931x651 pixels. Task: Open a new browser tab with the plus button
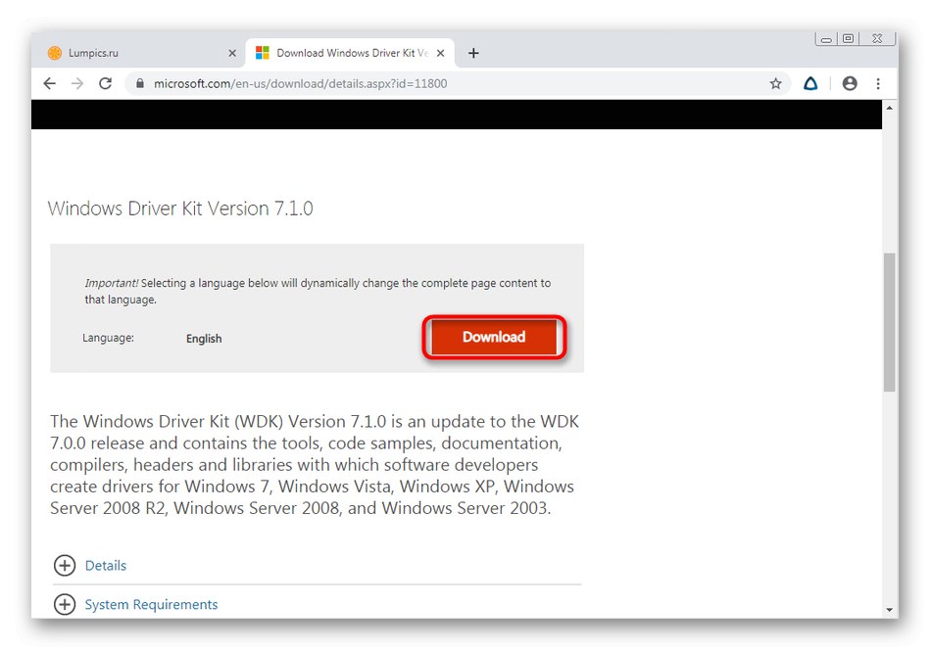point(474,52)
